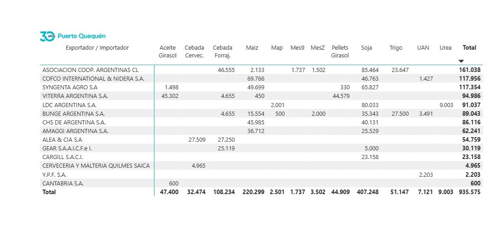Click the Pellets Girasol value 330

[345, 87]
